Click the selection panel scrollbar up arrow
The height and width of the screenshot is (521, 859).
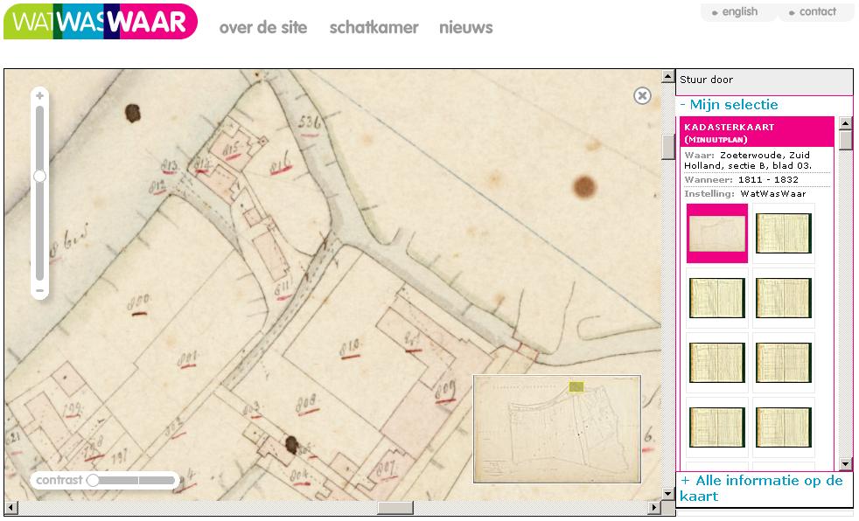846,123
